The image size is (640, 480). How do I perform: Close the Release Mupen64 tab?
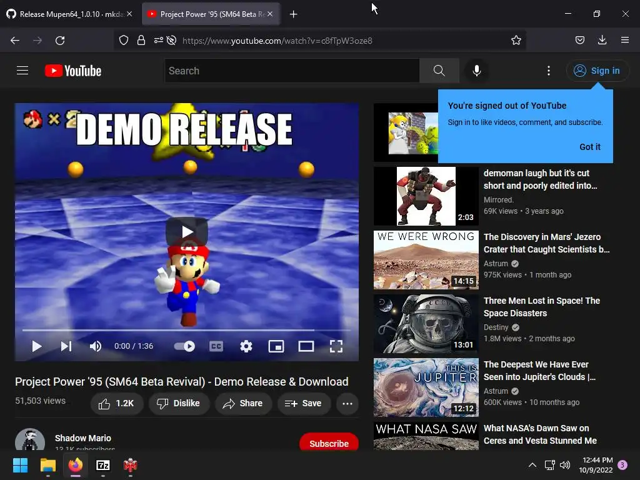tap(129, 14)
